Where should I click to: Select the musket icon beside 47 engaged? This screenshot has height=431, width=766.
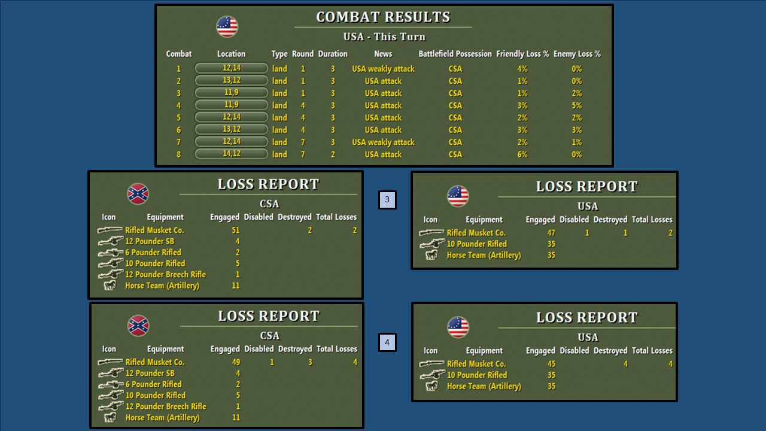431,233
